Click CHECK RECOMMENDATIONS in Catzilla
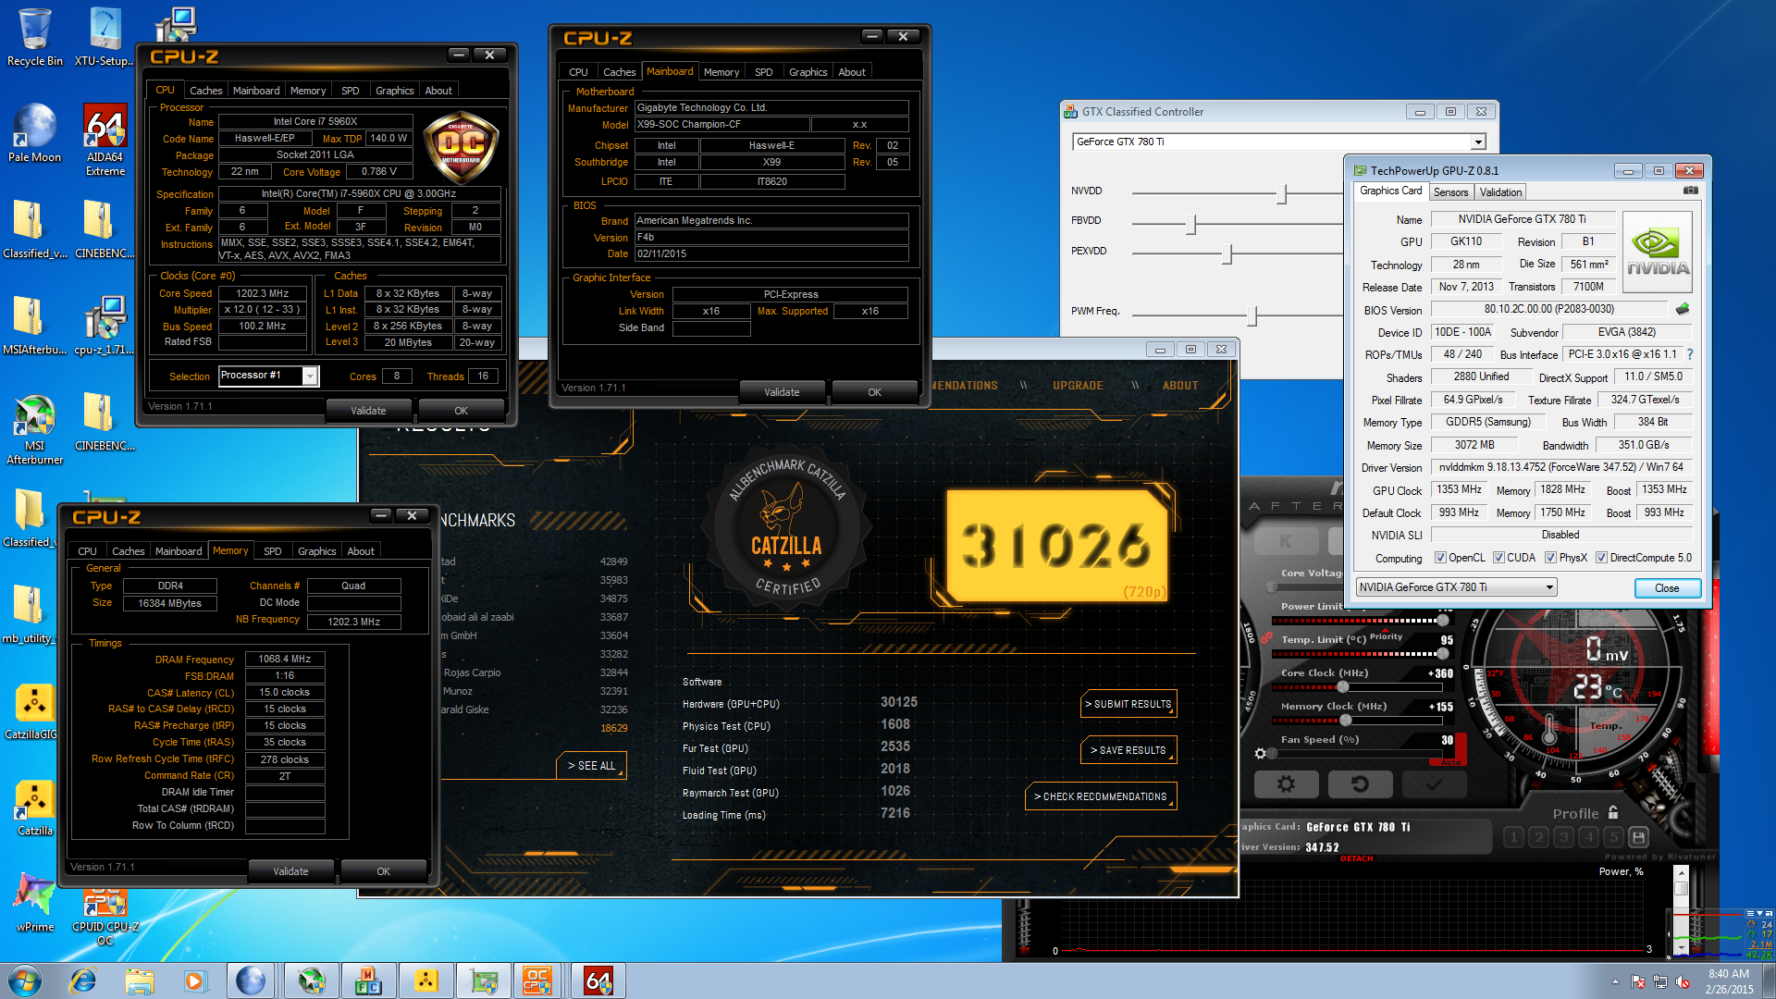This screenshot has height=999, width=1776. [x=1101, y=796]
